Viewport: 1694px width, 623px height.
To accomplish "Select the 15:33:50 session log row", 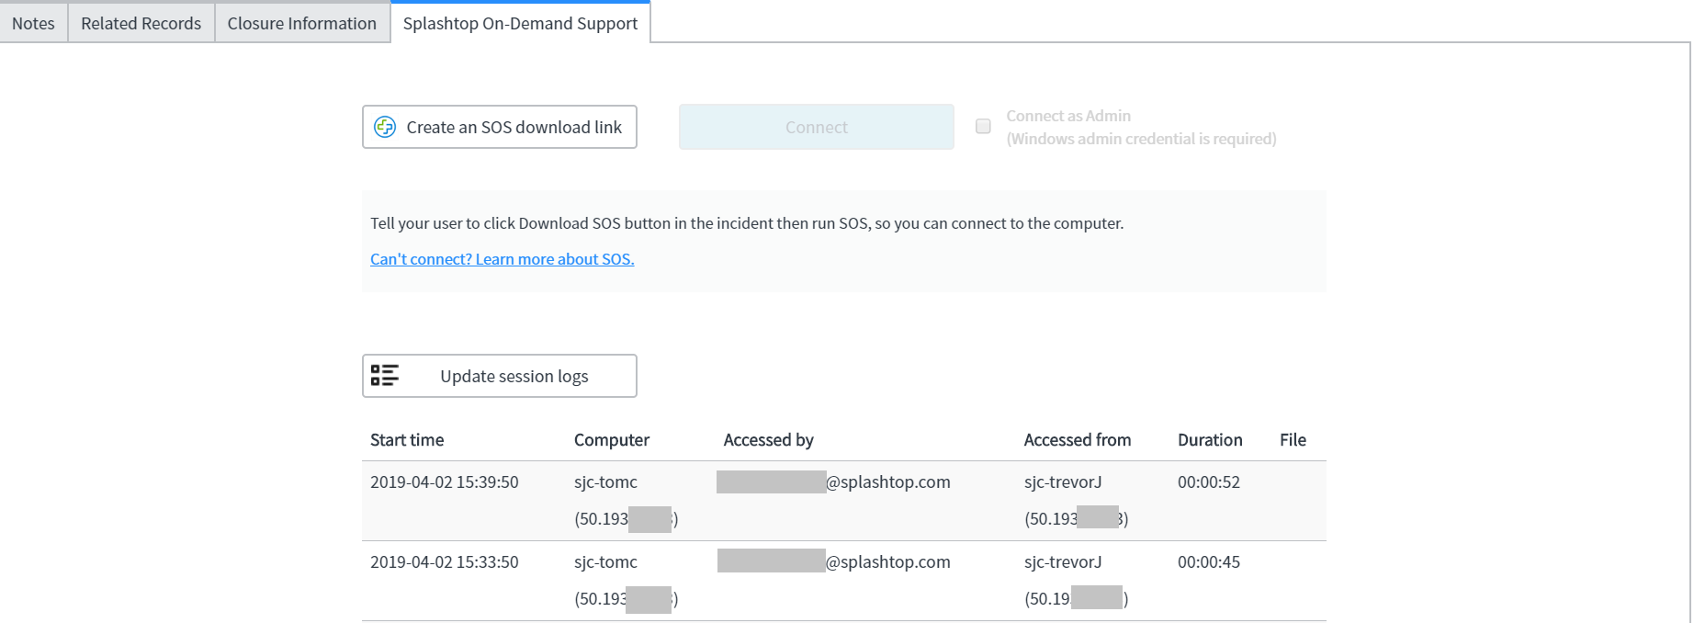I will tap(844, 581).
